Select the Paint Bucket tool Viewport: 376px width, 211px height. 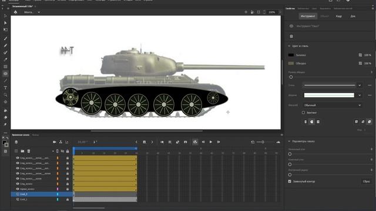click(5, 111)
